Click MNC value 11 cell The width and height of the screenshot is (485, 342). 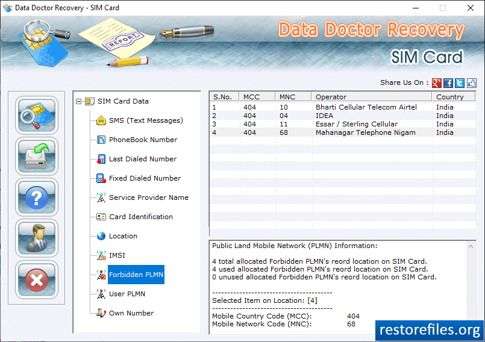(284, 124)
